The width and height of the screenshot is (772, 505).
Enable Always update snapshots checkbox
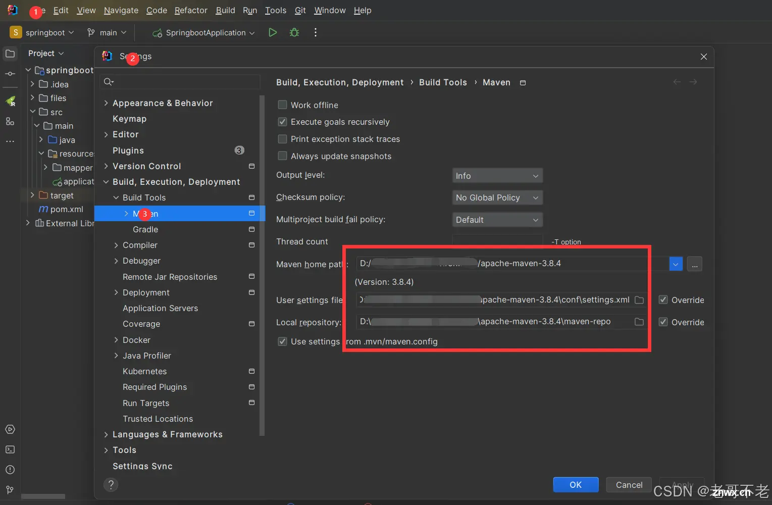[x=283, y=156]
